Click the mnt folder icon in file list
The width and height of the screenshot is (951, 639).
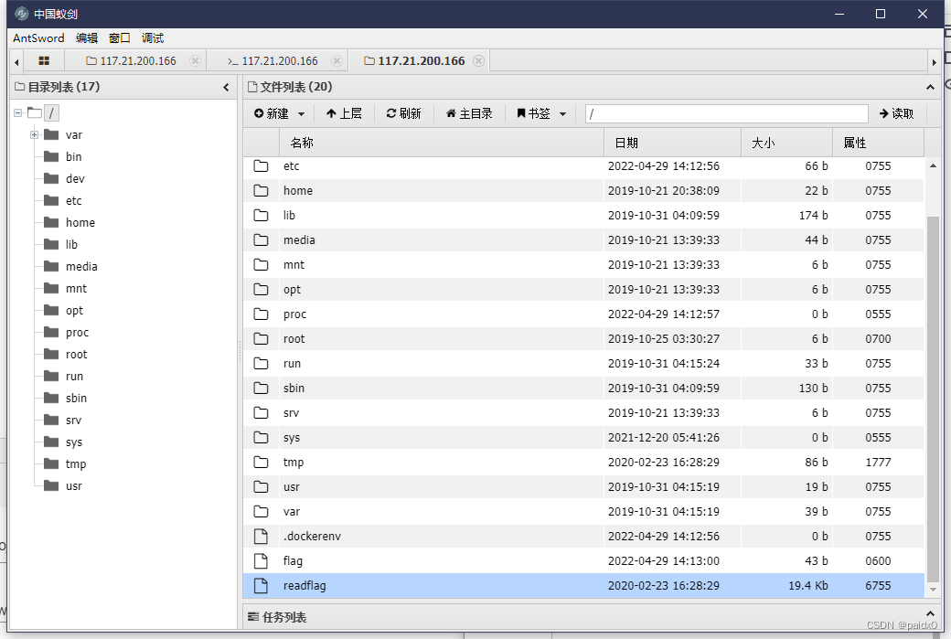(261, 264)
